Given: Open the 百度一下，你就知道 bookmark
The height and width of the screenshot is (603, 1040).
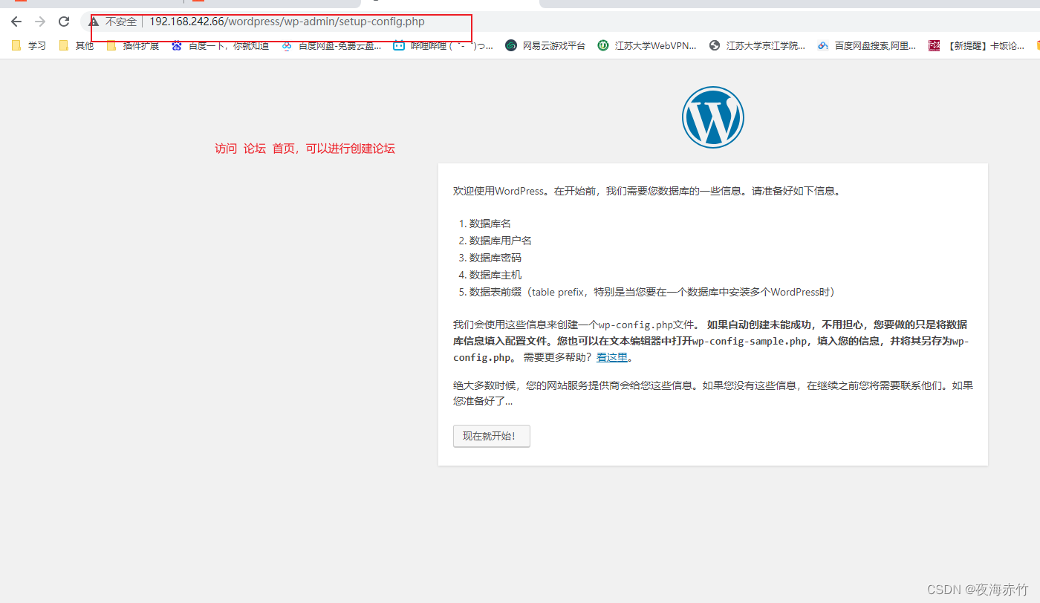Looking at the screenshot, I should point(220,45).
